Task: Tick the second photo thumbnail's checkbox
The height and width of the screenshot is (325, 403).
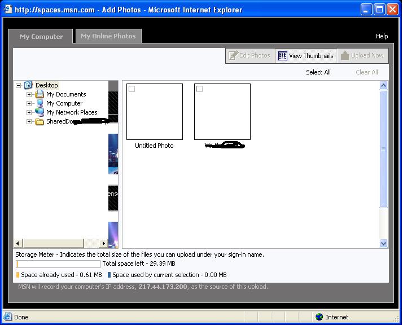Action: tap(200, 89)
